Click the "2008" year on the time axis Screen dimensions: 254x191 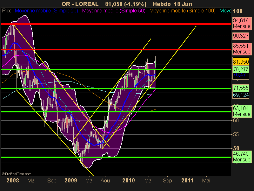click(x=13, y=180)
